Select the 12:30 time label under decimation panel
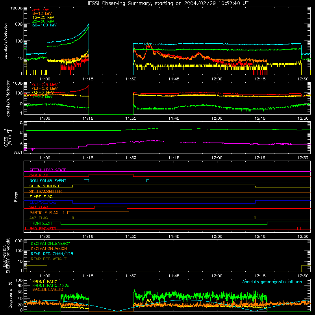This screenshot has height=315, width=315. click(303, 276)
